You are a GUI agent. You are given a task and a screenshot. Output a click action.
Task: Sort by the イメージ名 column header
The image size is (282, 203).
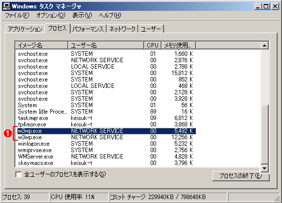tap(41, 45)
